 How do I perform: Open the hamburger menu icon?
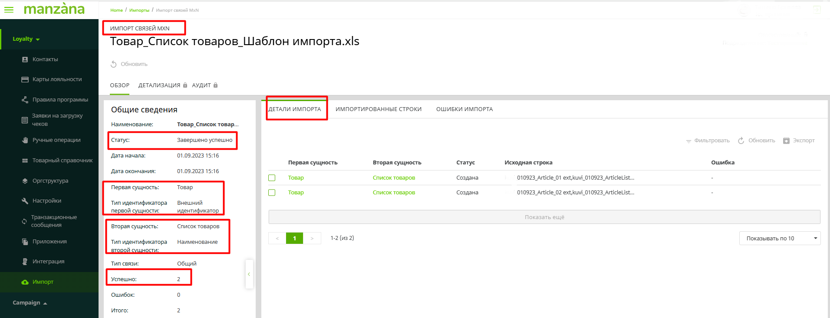click(x=9, y=10)
